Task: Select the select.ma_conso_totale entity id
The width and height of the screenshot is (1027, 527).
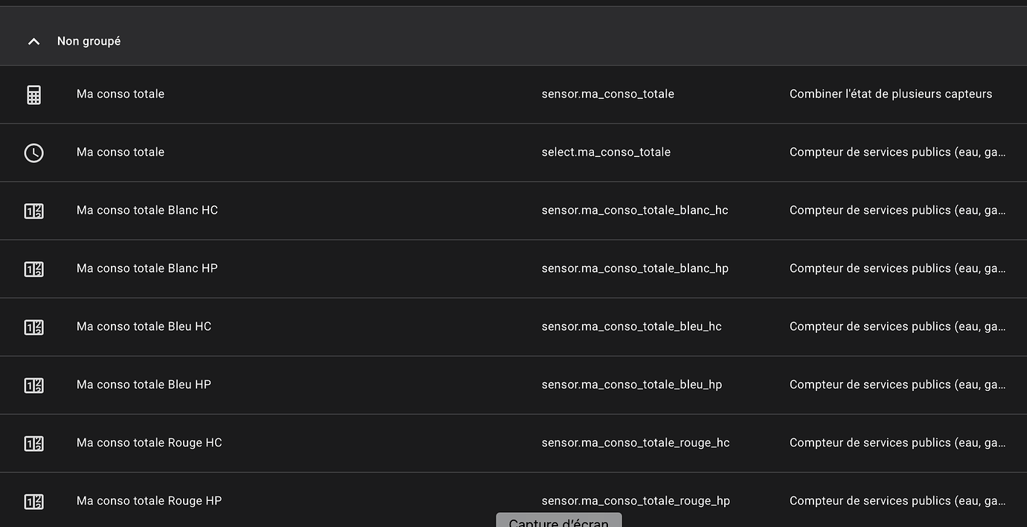Action: coord(606,152)
